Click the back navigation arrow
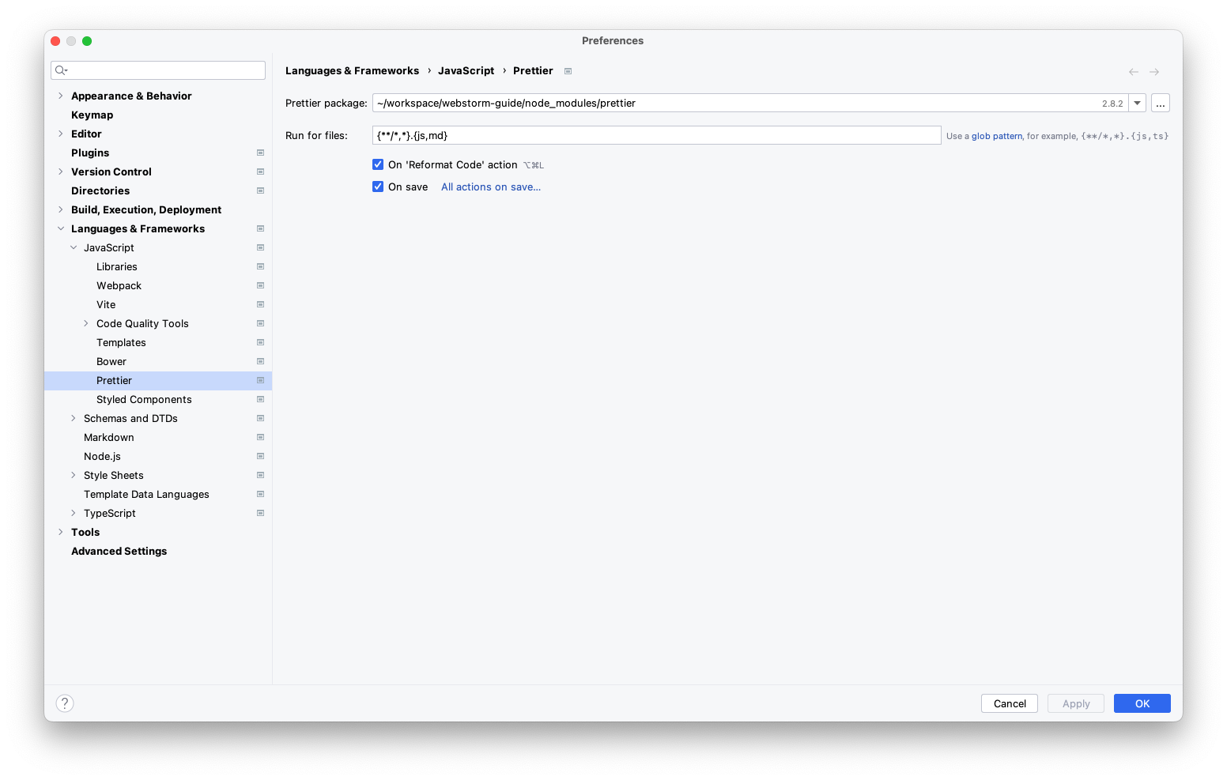This screenshot has height=780, width=1227. click(1133, 71)
